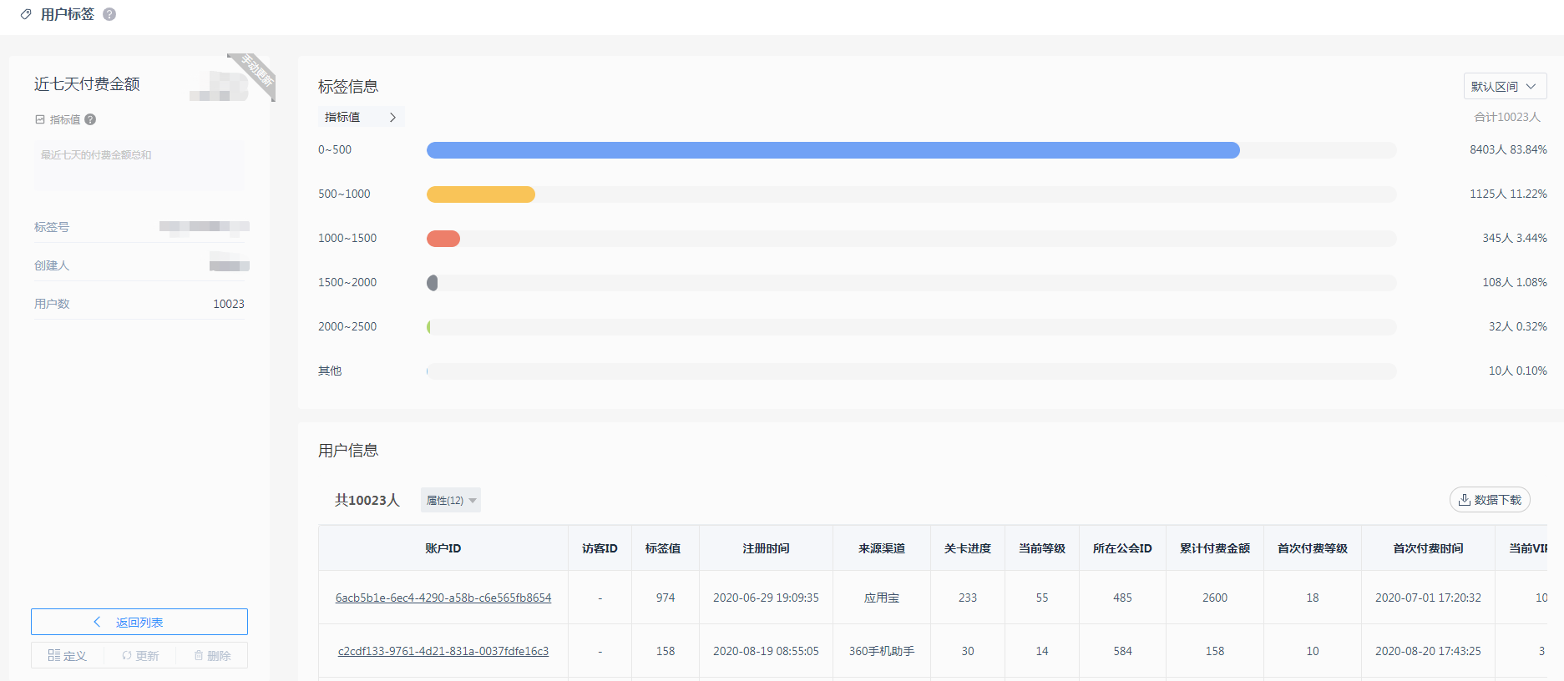Expand the 属性(12) attribute dropdown

pos(450,500)
